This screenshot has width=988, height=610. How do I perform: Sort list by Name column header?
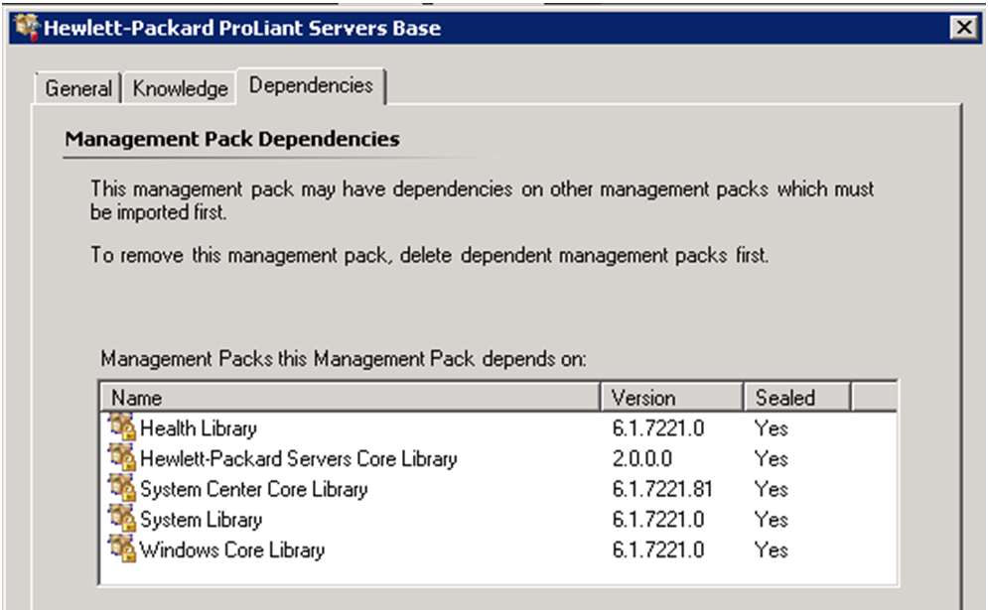point(348,398)
